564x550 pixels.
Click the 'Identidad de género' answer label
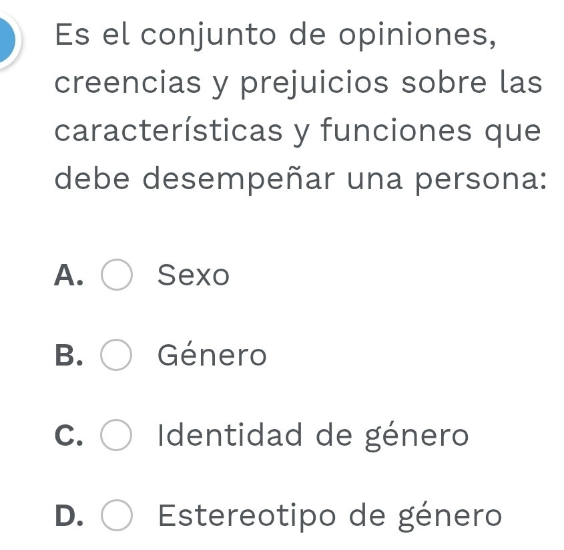point(314,436)
